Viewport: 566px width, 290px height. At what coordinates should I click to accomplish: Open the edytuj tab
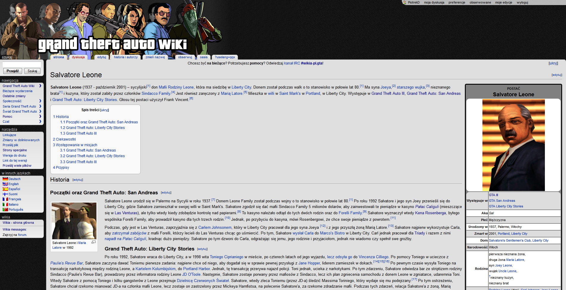point(102,57)
